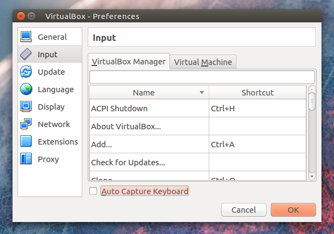This screenshot has height=234, width=334.
Task: Select the Input label in the sidebar
Action: pos(47,55)
